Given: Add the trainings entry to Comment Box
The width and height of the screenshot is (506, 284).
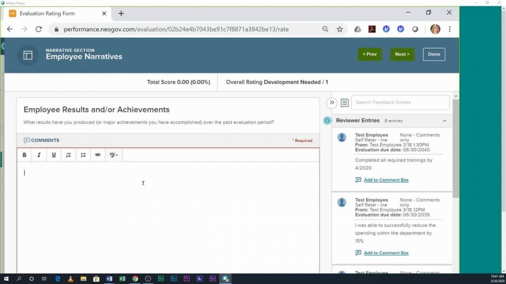Looking at the screenshot, I should pyautogui.click(x=386, y=180).
